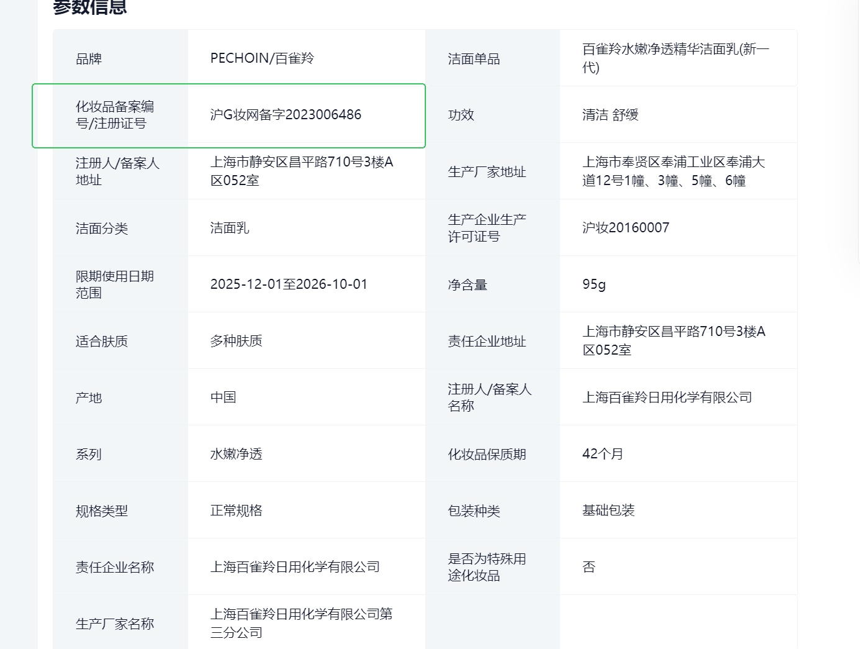The image size is (860, 649).
Task: Select the 适合肤质 value 多种肤质
Action: click(x=236, y=341)
